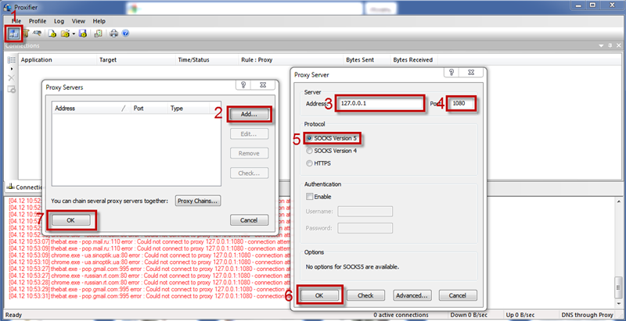This screenshot has height=321, width=626.
Task: Click the Advanced... button
Action: coord(412,295)
